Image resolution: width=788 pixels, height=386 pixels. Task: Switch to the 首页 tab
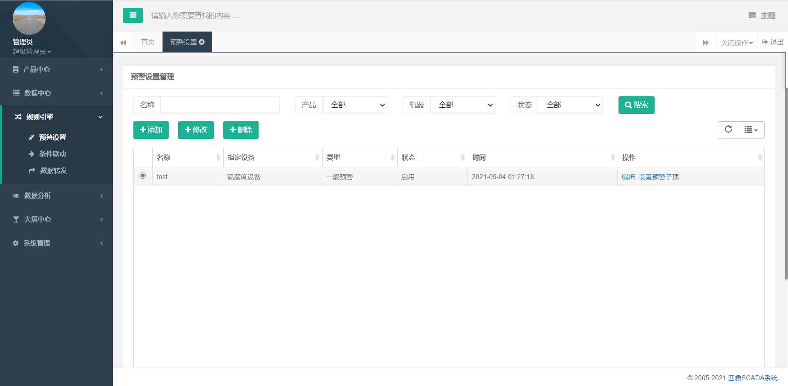pos(148,42)
